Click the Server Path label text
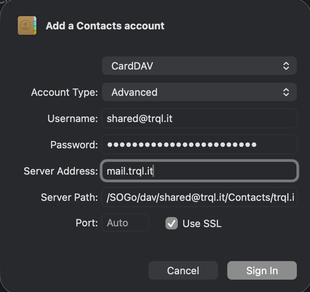The image size is (310, 292). [69, 197]
